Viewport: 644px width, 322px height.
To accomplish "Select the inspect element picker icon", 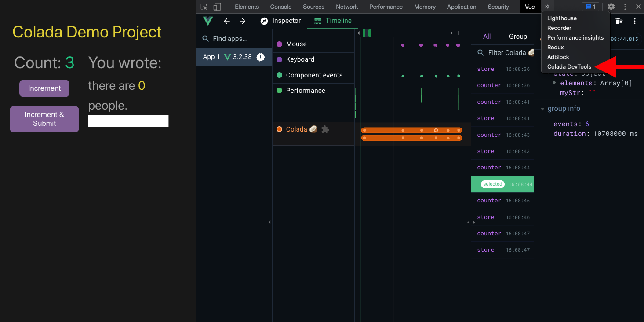I will pos(203,7).
